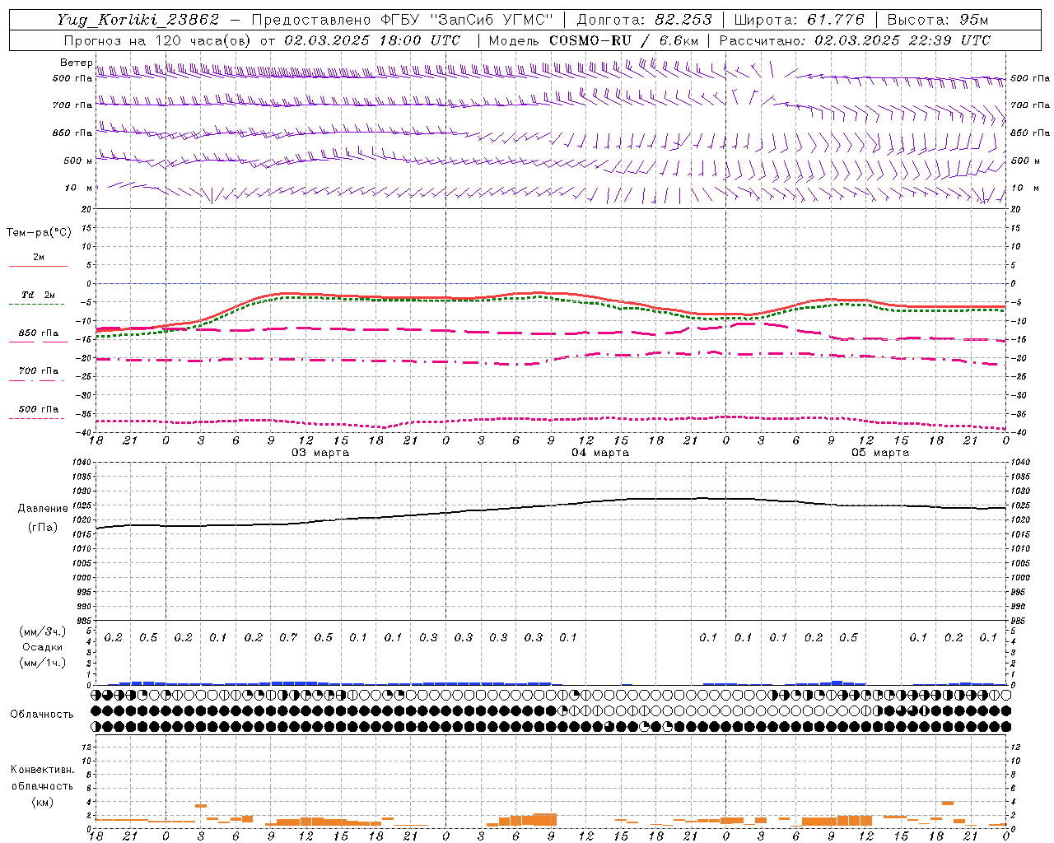Viewport: 1054px width, 843px height.
Task: Click the (мм/3ч.) precipitation unit label
Action: [x=43, y=631]
